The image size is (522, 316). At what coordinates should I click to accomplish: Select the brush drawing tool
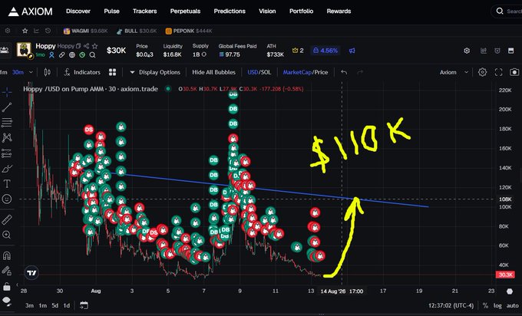tap(7, 169)
